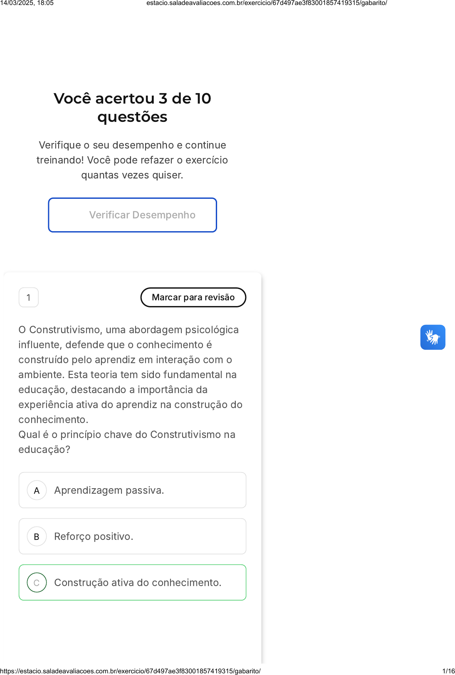455x675 pixels.
Task: Click the gabarito URL in the page header
Action: 267,3
